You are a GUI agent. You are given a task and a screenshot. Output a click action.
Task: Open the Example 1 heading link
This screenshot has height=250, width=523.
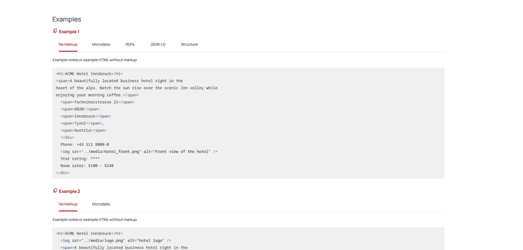[x=69, y=32]
